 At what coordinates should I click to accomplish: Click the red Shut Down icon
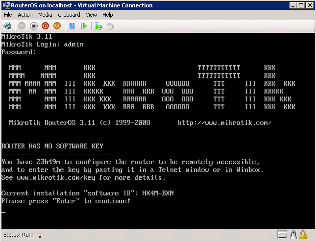click(x=46, y=26)
